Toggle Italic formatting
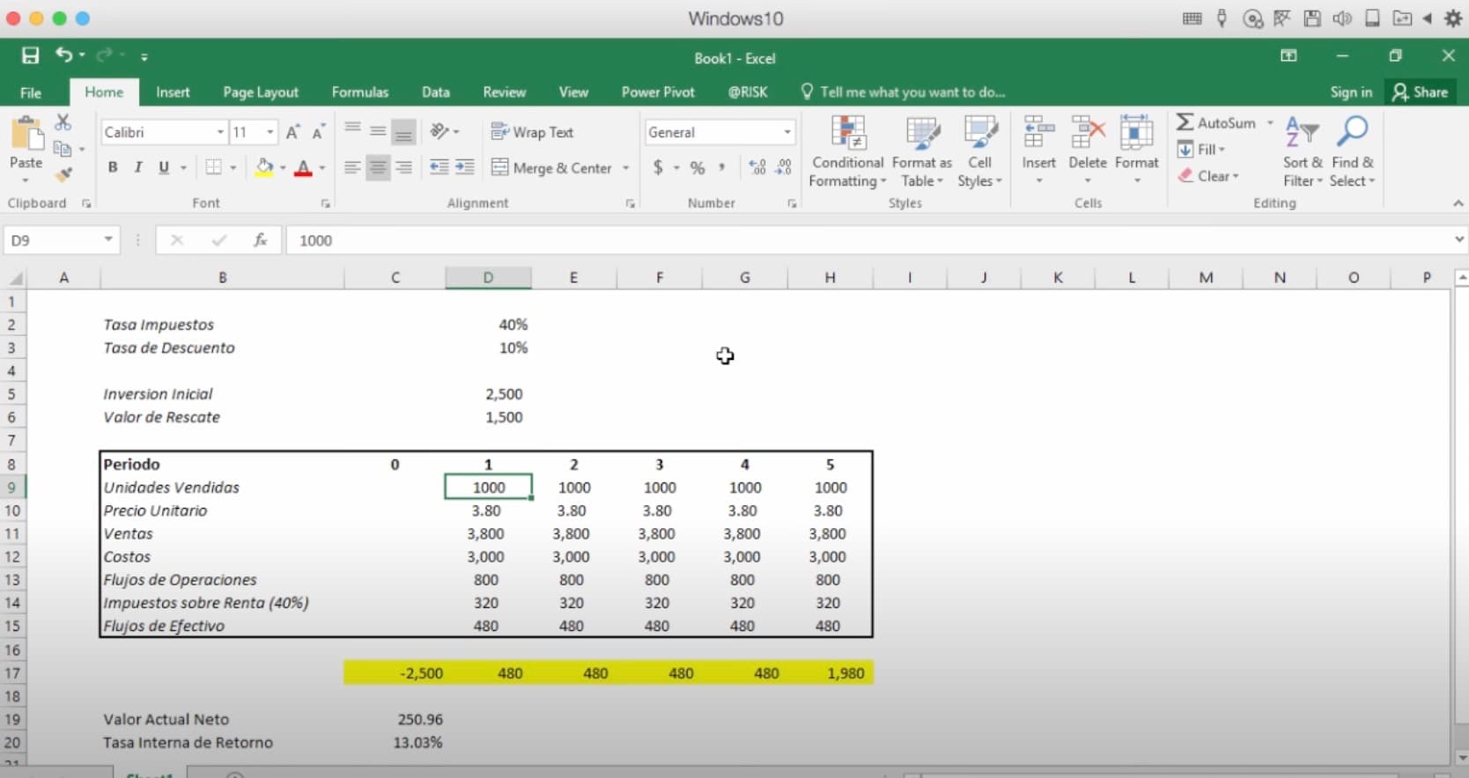This screenshot has height=778, width=1469. pos(137,167)
